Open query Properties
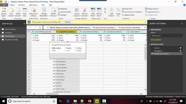The width and height of the screenshot is (186, 104). pos(62,9)
